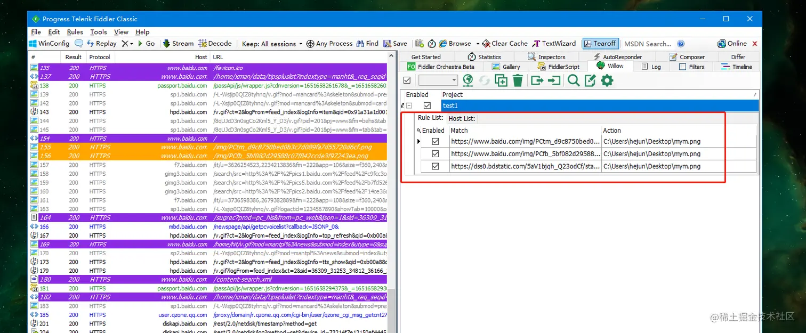
Task: Uncheck rule for PCtm_d9c8750bed0 match
Action: pos(436,142)
